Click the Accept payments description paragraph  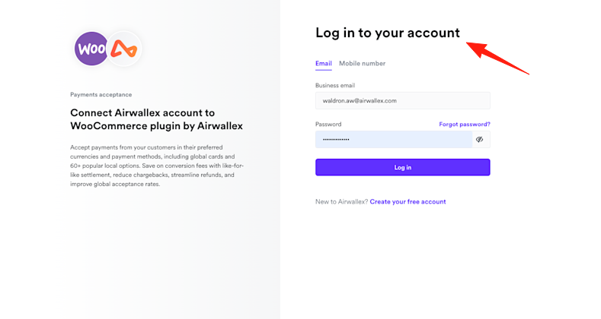[x=156, y=165]
